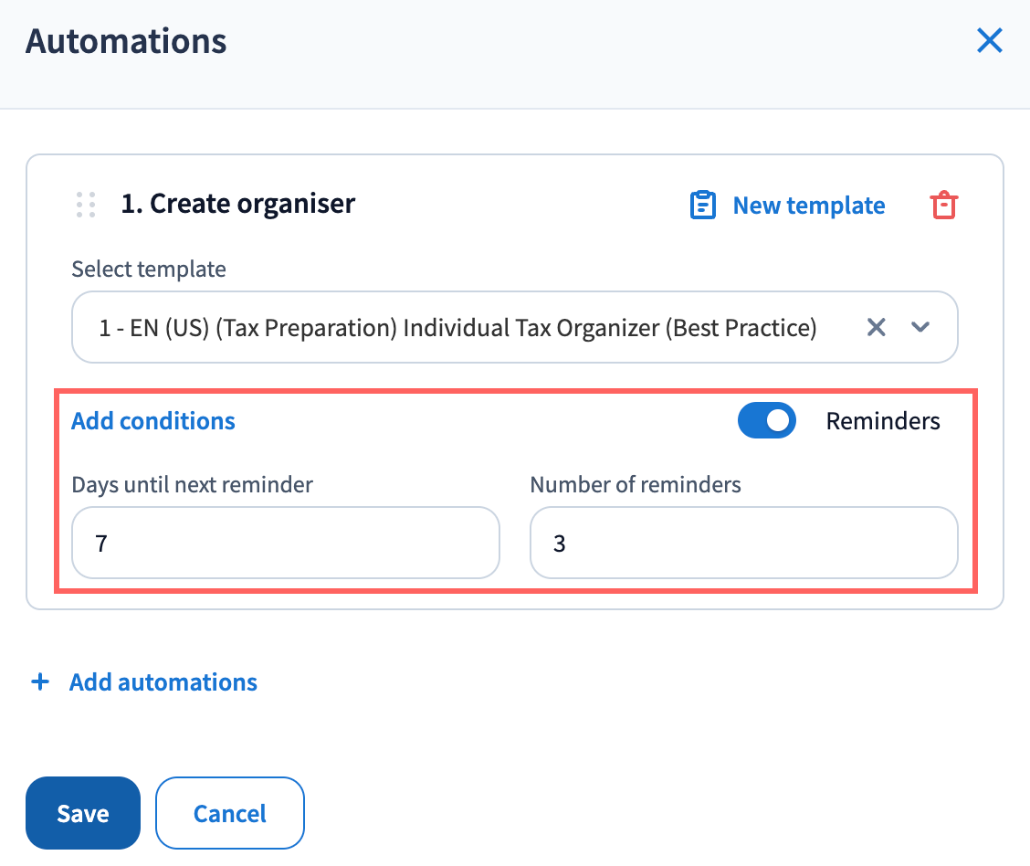The width and height of the screenshot is (1030, 866).
Task: Click the Add automations link text
Action: click(163, 682)
